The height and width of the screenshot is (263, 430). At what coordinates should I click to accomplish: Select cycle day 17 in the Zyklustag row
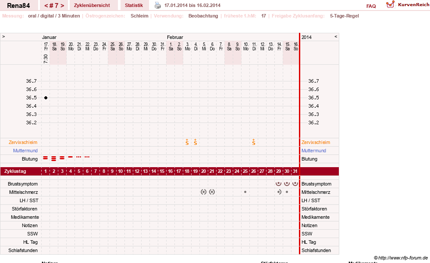(178, 171)
